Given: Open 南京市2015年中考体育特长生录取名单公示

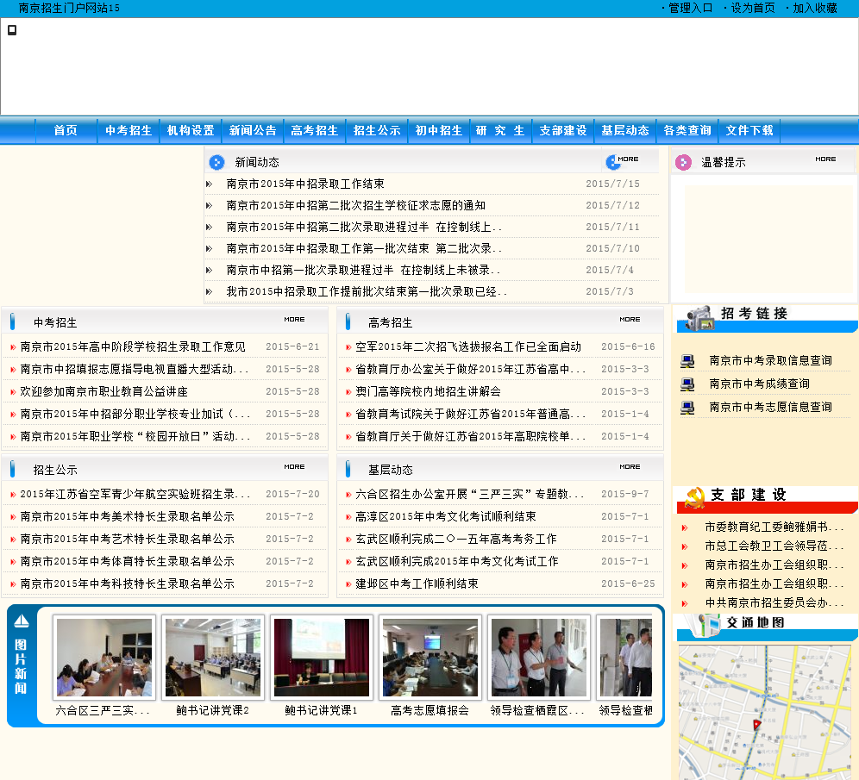Looking at the screenshot, I should point(127,561).
